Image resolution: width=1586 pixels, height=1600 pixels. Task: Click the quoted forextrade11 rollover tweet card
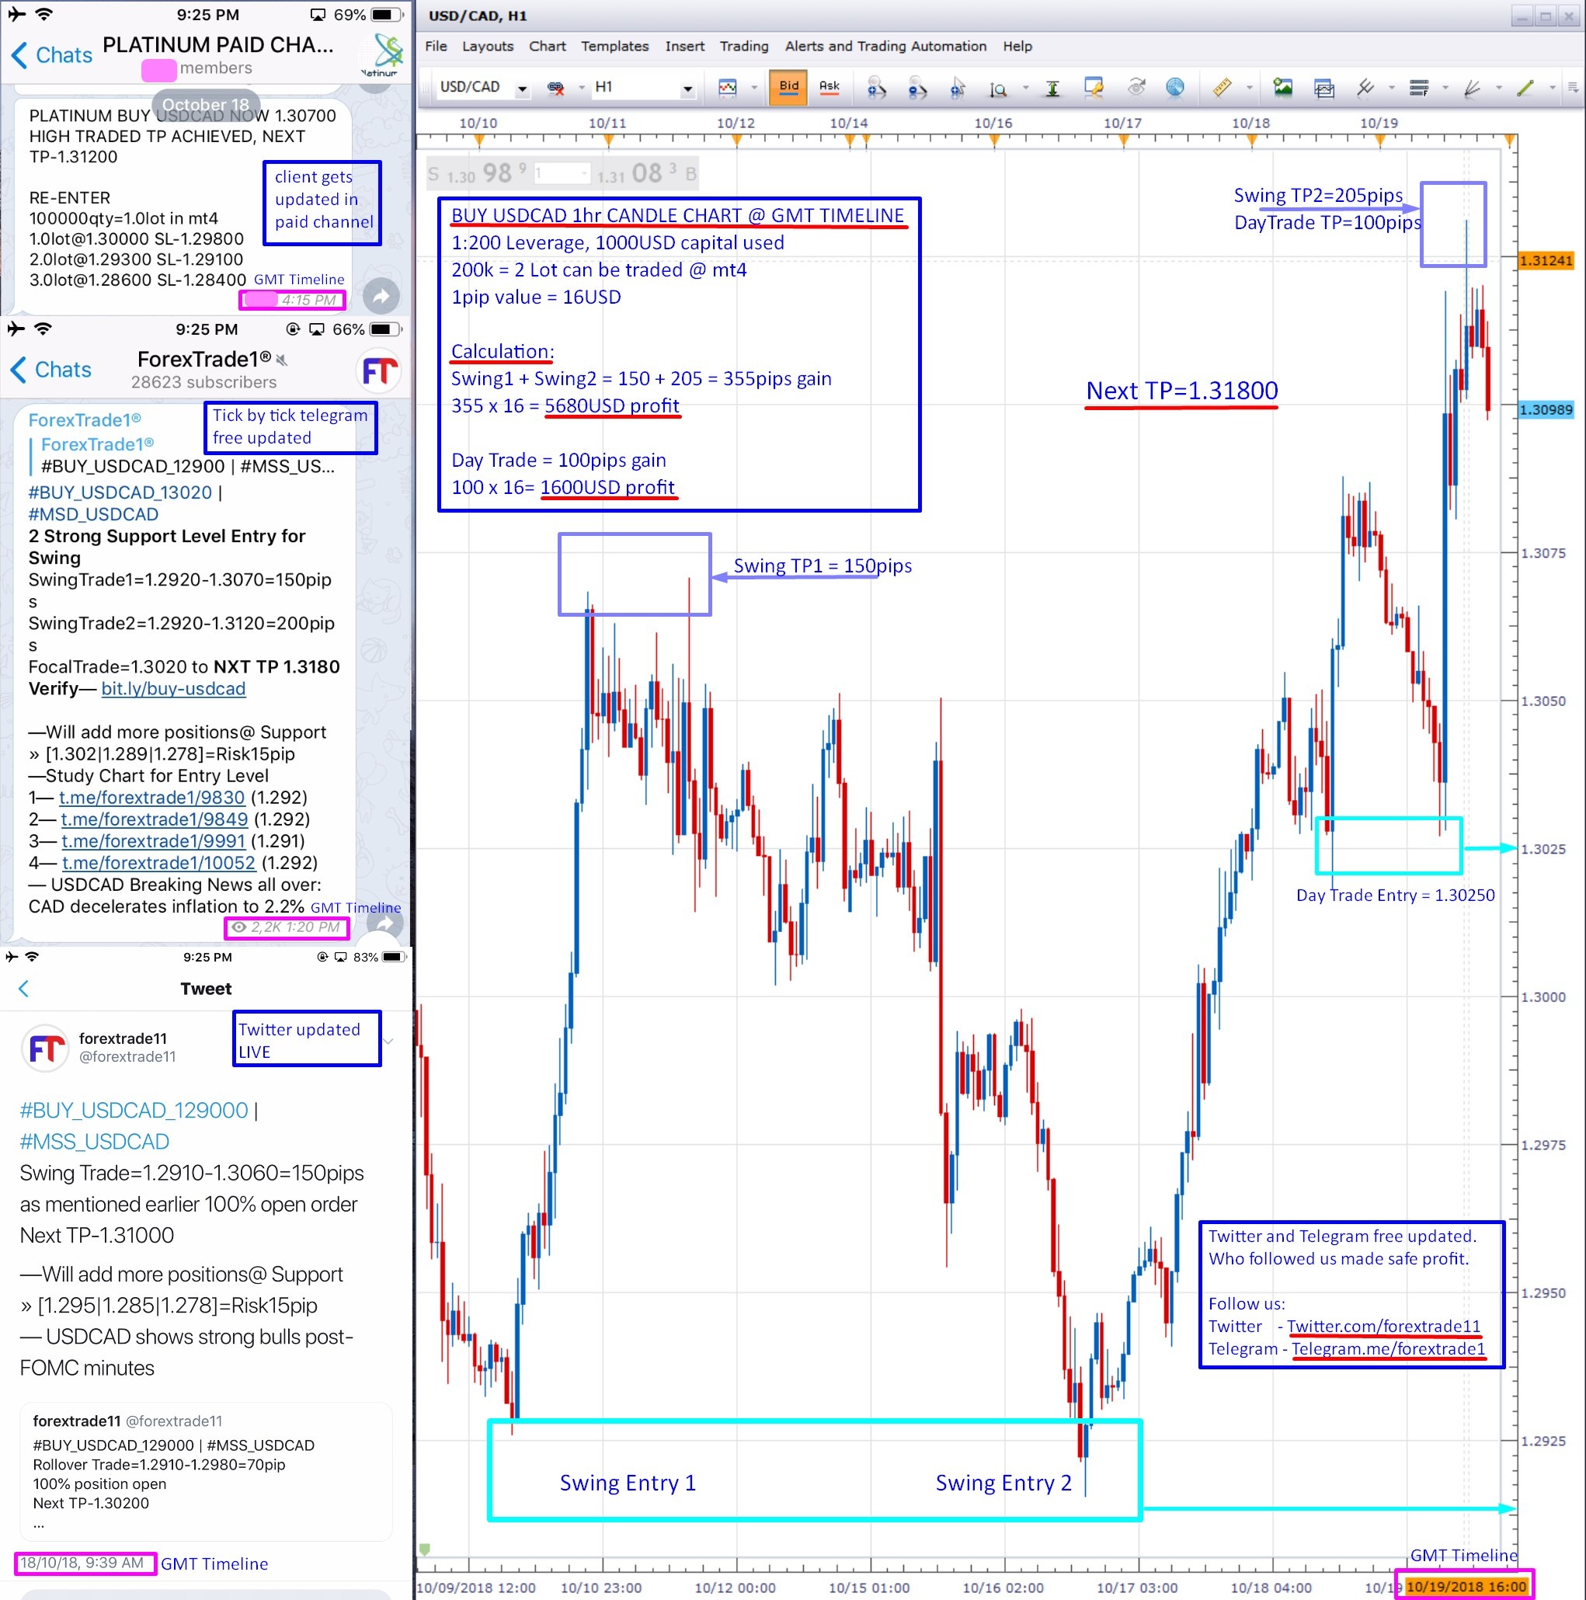click(x=207, y=1472)
